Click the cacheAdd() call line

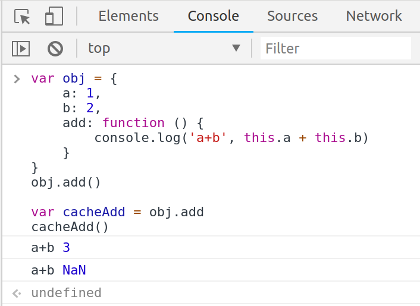(70, 227)
